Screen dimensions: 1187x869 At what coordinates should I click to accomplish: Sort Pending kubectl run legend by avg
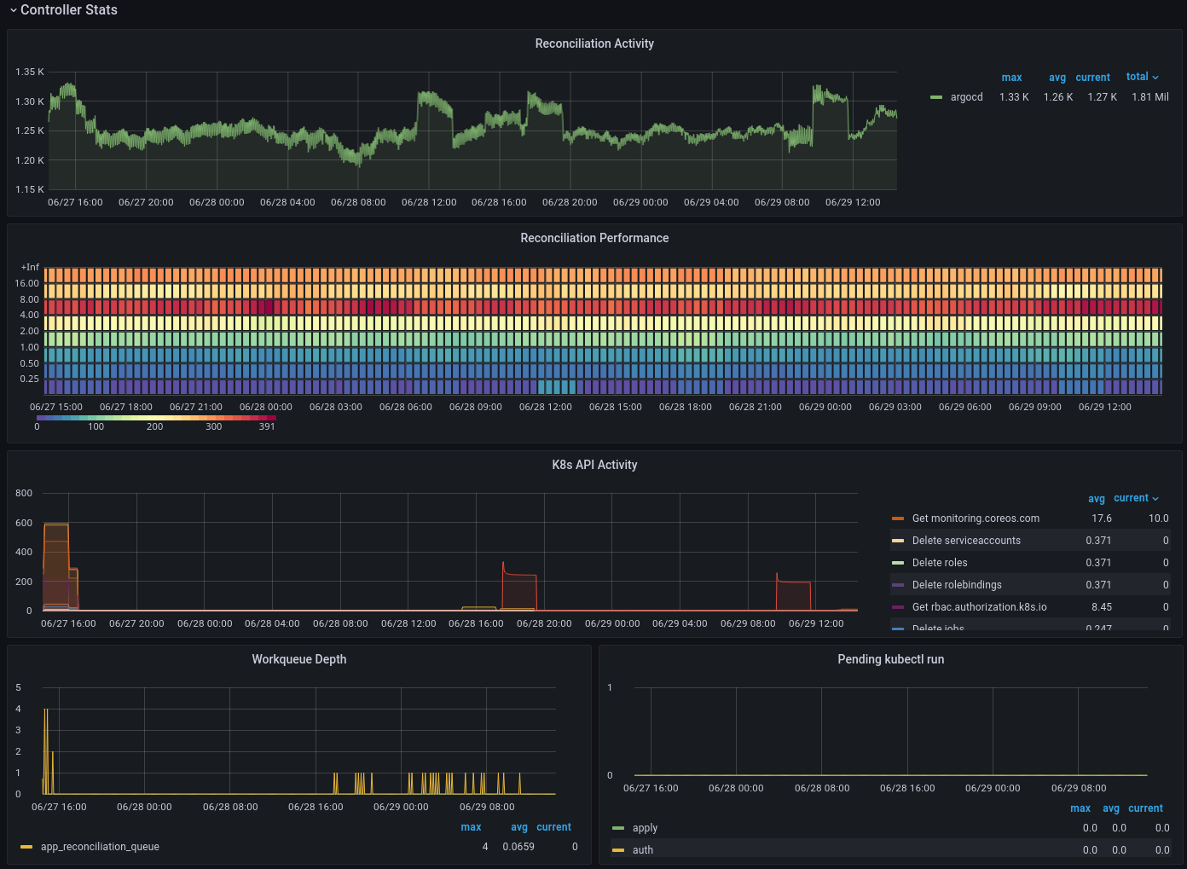pyautogui.click(x=1111, y=808)
